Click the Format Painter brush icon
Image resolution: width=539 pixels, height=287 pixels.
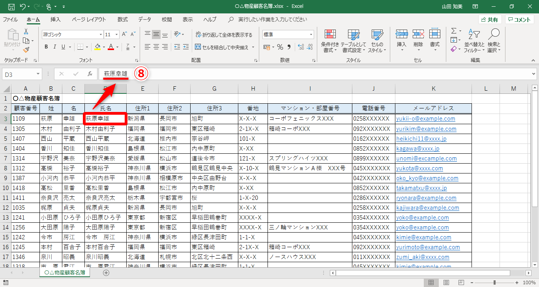[x=26, y=50]
